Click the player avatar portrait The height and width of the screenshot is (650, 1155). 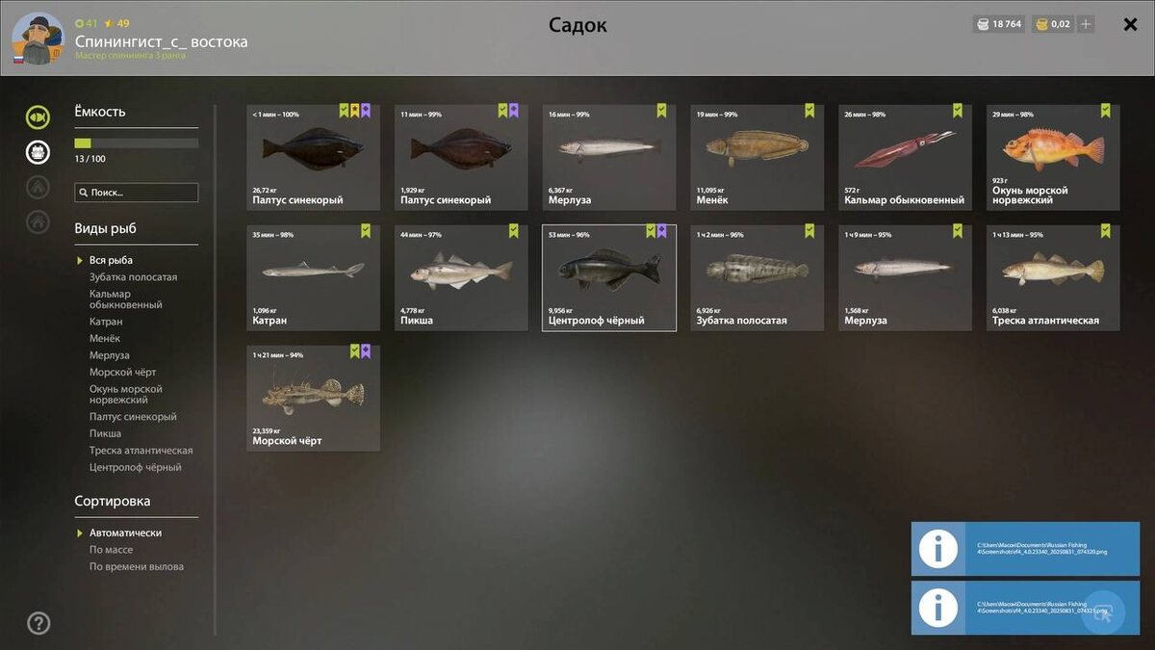(x=38, y=39)
